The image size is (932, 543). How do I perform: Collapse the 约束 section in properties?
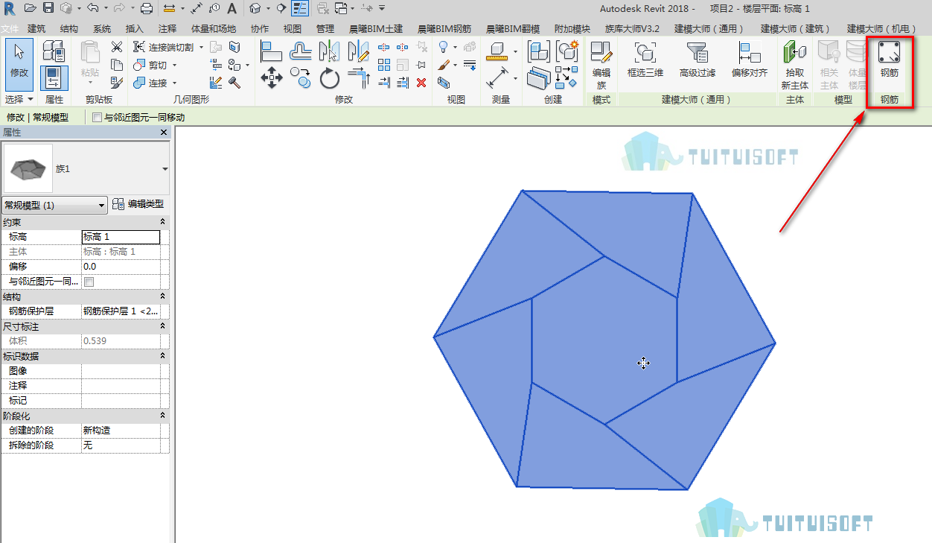coord(162,222)
